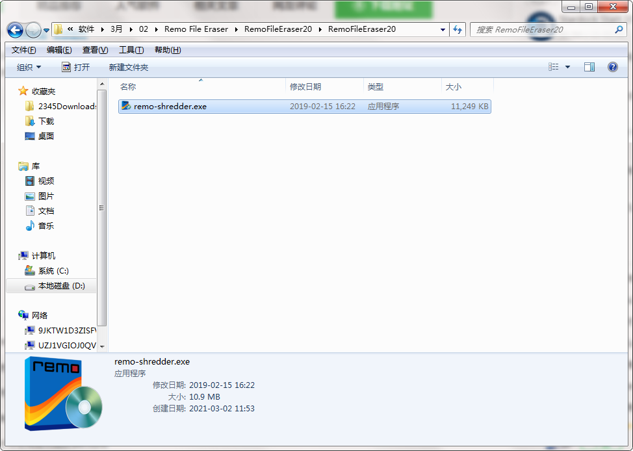Click the '02' breadcrumb segment
Screen dimensions: 633x451
point(144,29)
